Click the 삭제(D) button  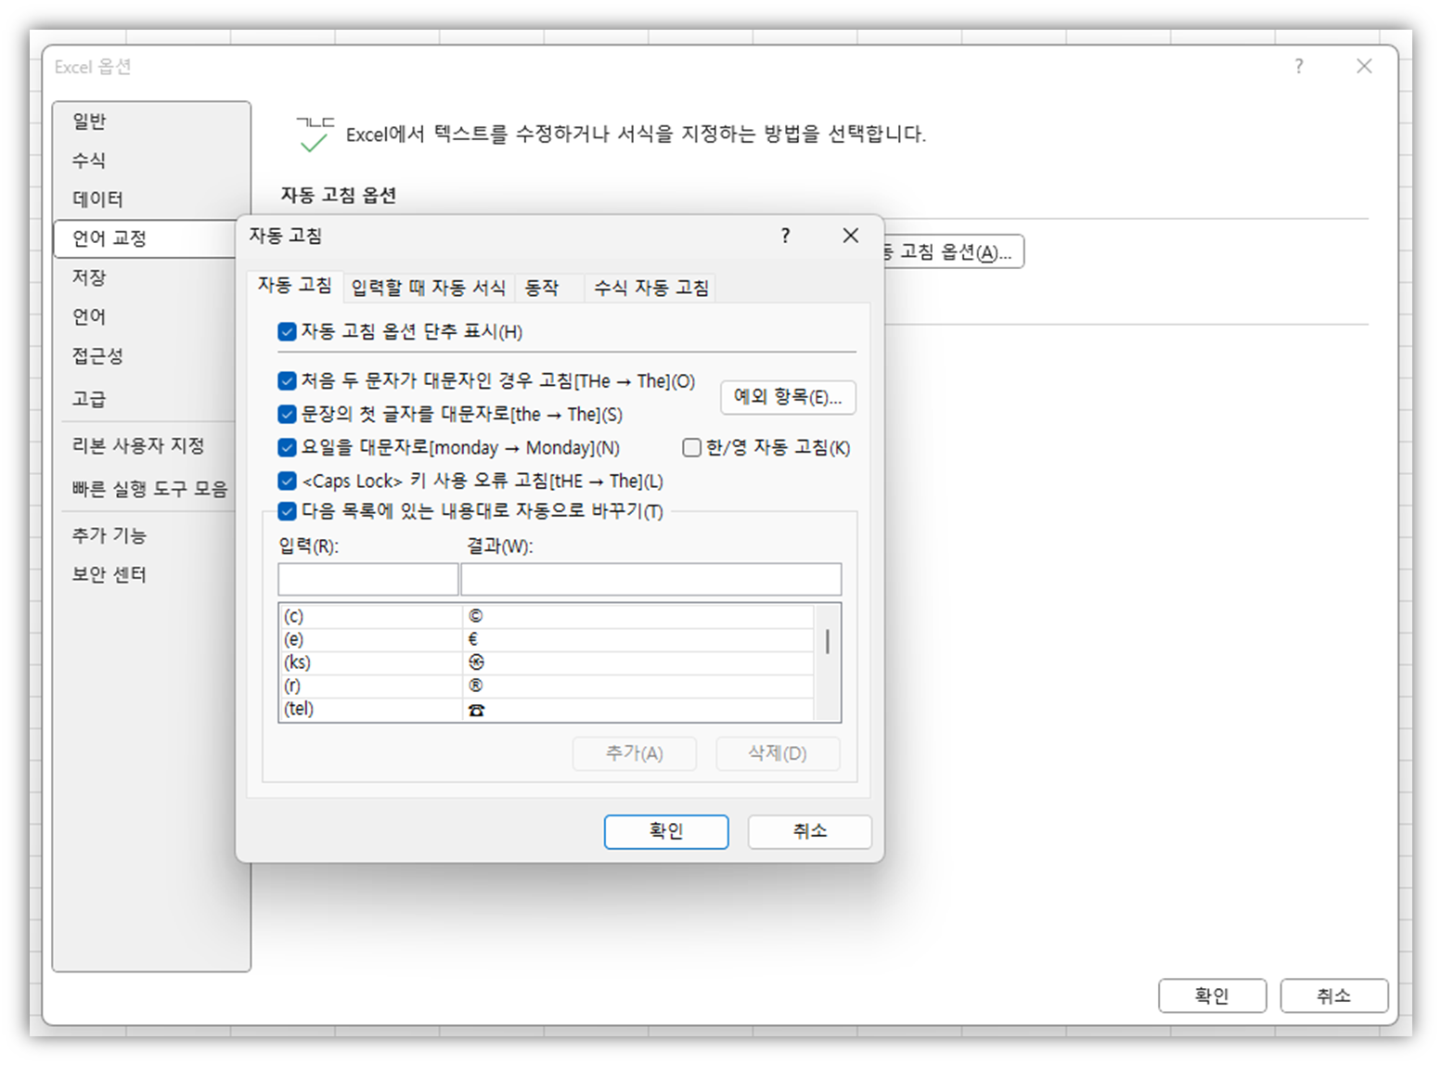point(777,753)
